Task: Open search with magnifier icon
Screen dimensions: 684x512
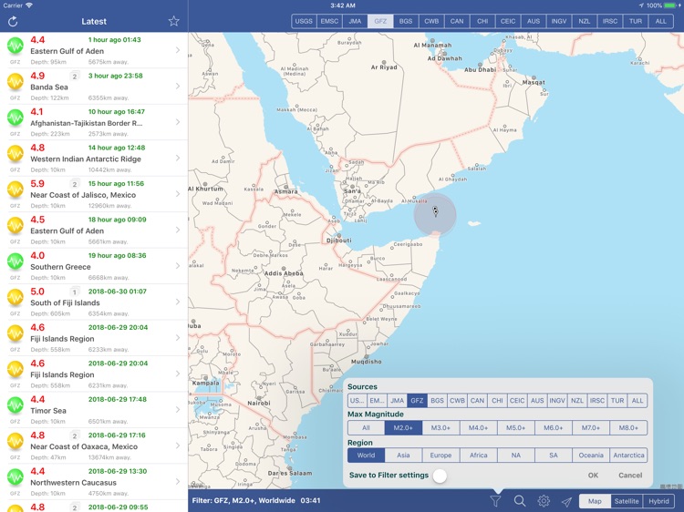Action: (520, 501)
